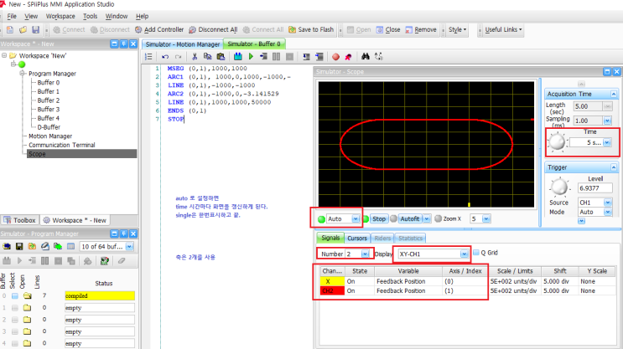Click the Add Controller toolbar icon

pos(139,29)
